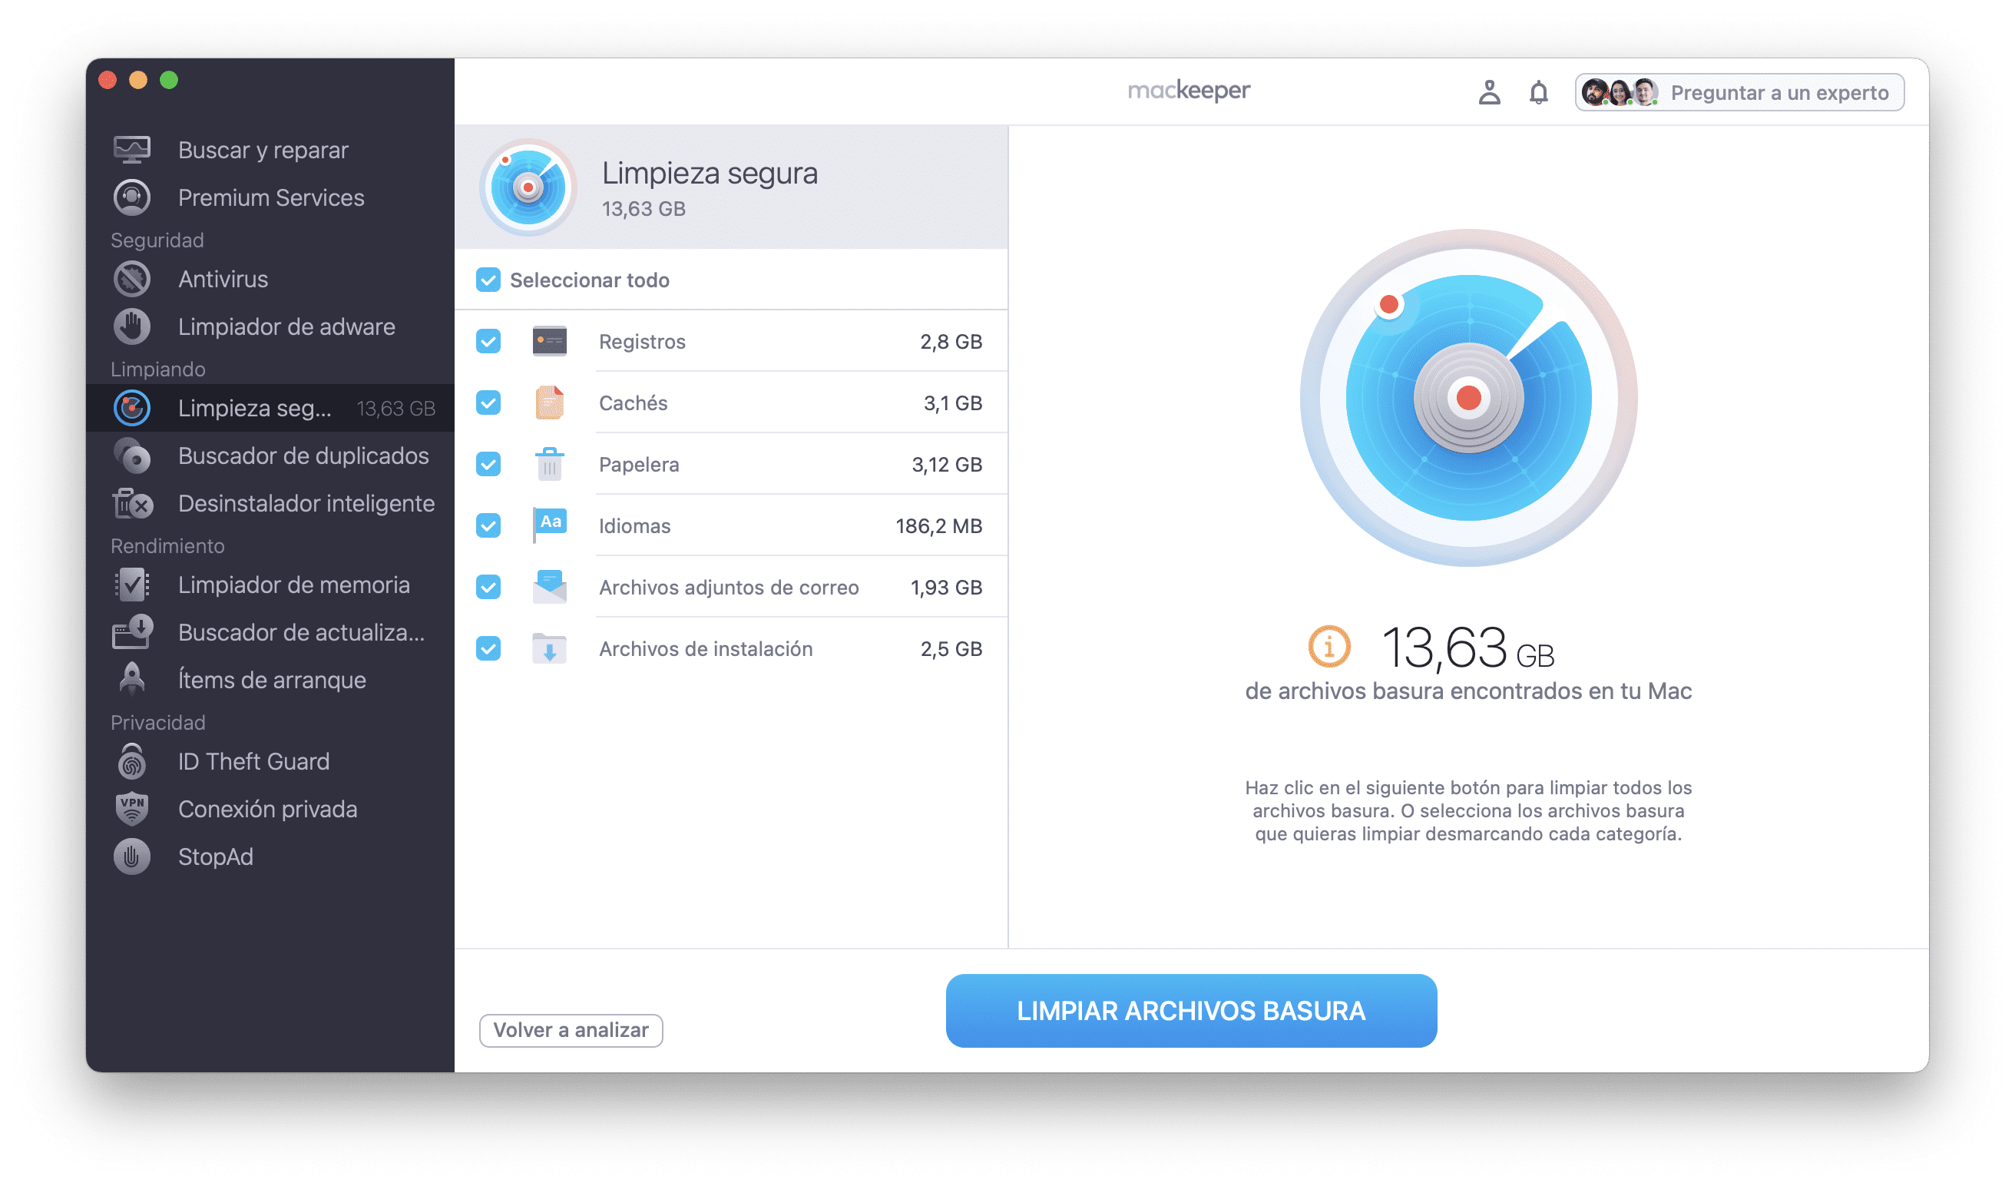
Task: Click the Ítems de arranque rocket icon
Action: coord(132,679)
